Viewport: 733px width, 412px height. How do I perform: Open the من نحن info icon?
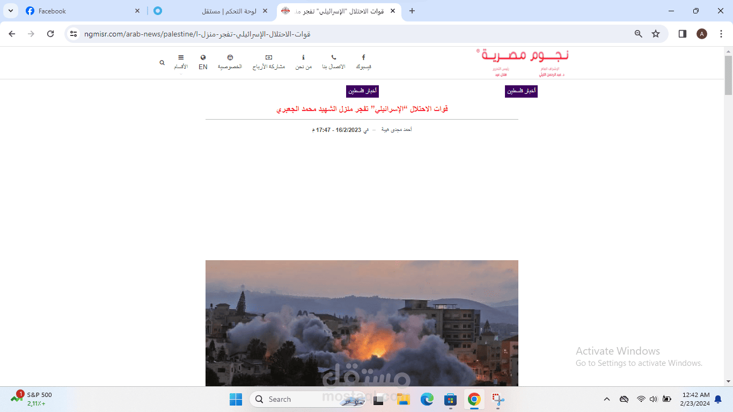click(x=304, y=62)
